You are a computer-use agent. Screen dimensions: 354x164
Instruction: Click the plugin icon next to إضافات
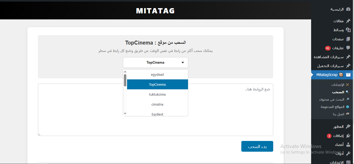[x=348, y=136]
